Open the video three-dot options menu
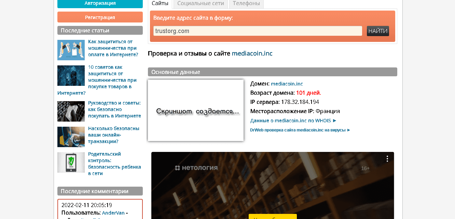The width and height of the screenshot is (455, 219). [x=387, y=159]
